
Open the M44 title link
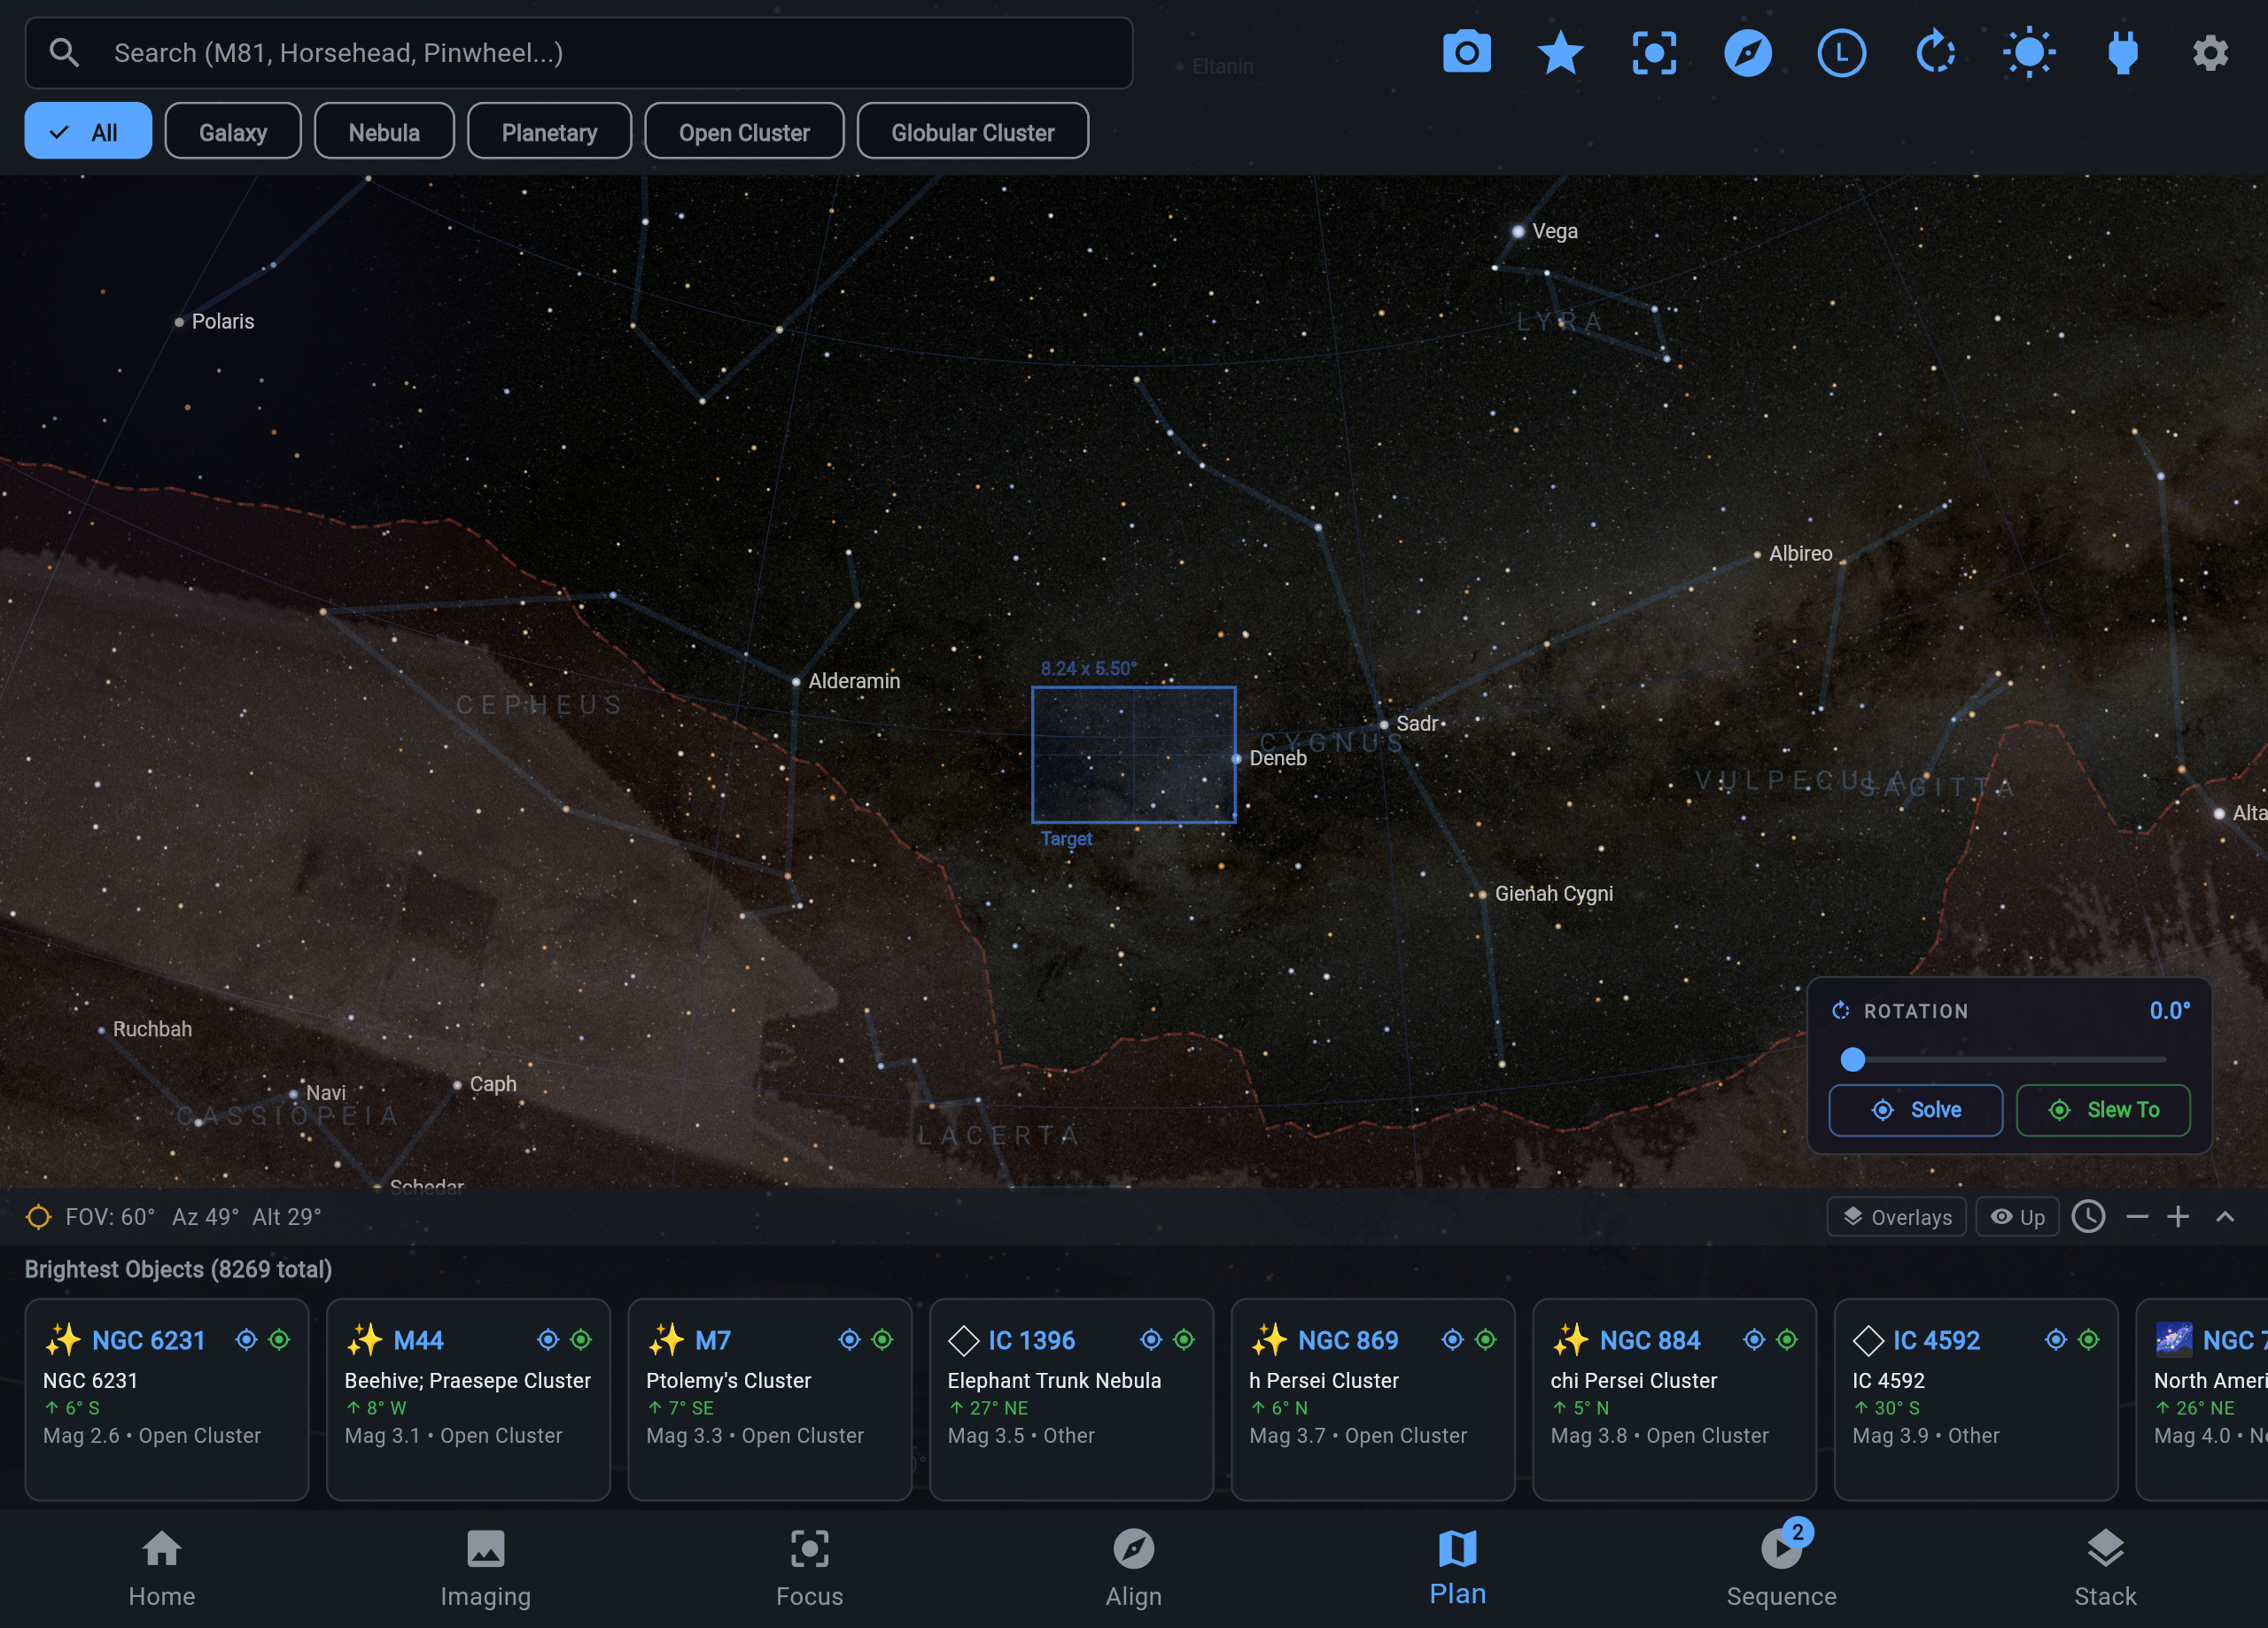click(418, 1339)
